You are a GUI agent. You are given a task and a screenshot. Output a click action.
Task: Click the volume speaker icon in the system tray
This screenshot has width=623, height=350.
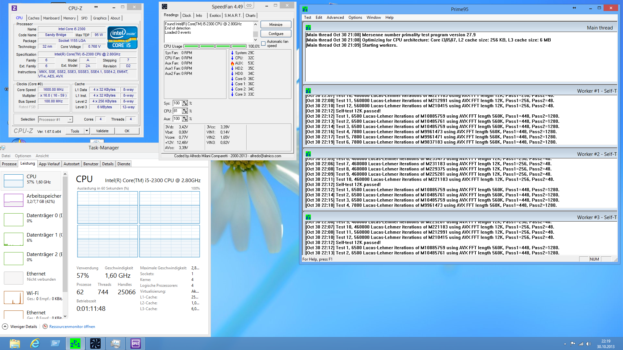point(589,344)
